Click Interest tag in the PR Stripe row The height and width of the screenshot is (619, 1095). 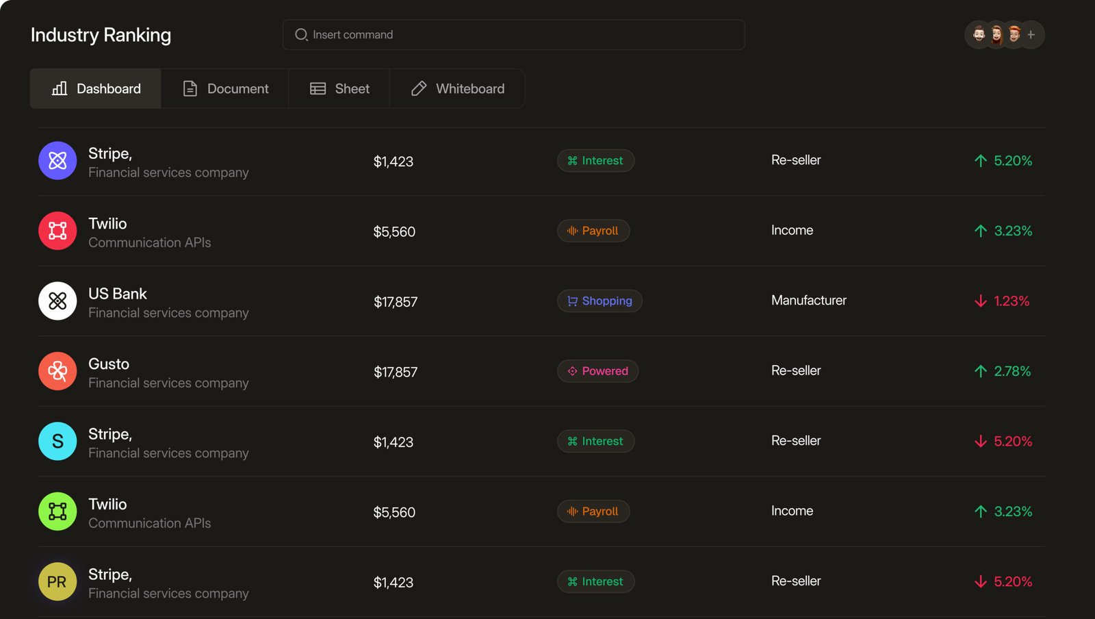point(595,581)
